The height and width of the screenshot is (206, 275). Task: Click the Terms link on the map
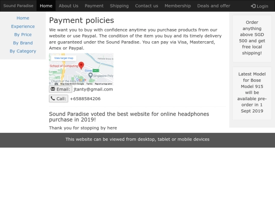point(89,84)
